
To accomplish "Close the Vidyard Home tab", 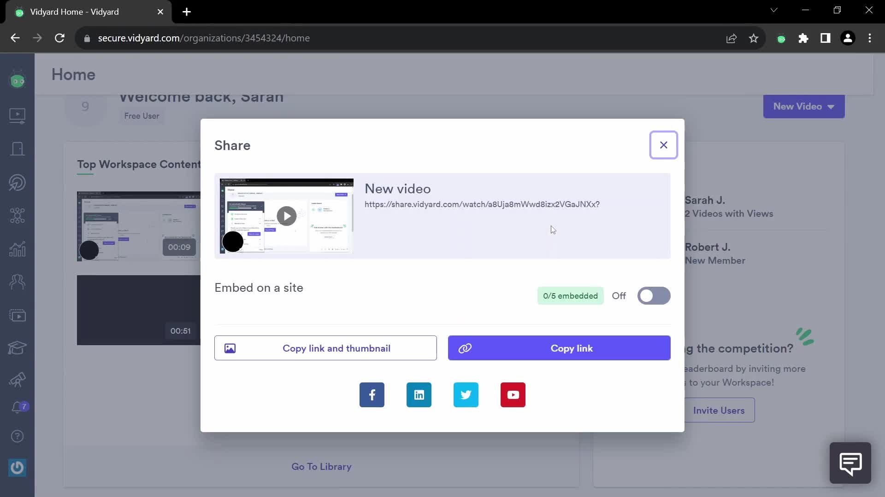I will (x=160, y=12).
